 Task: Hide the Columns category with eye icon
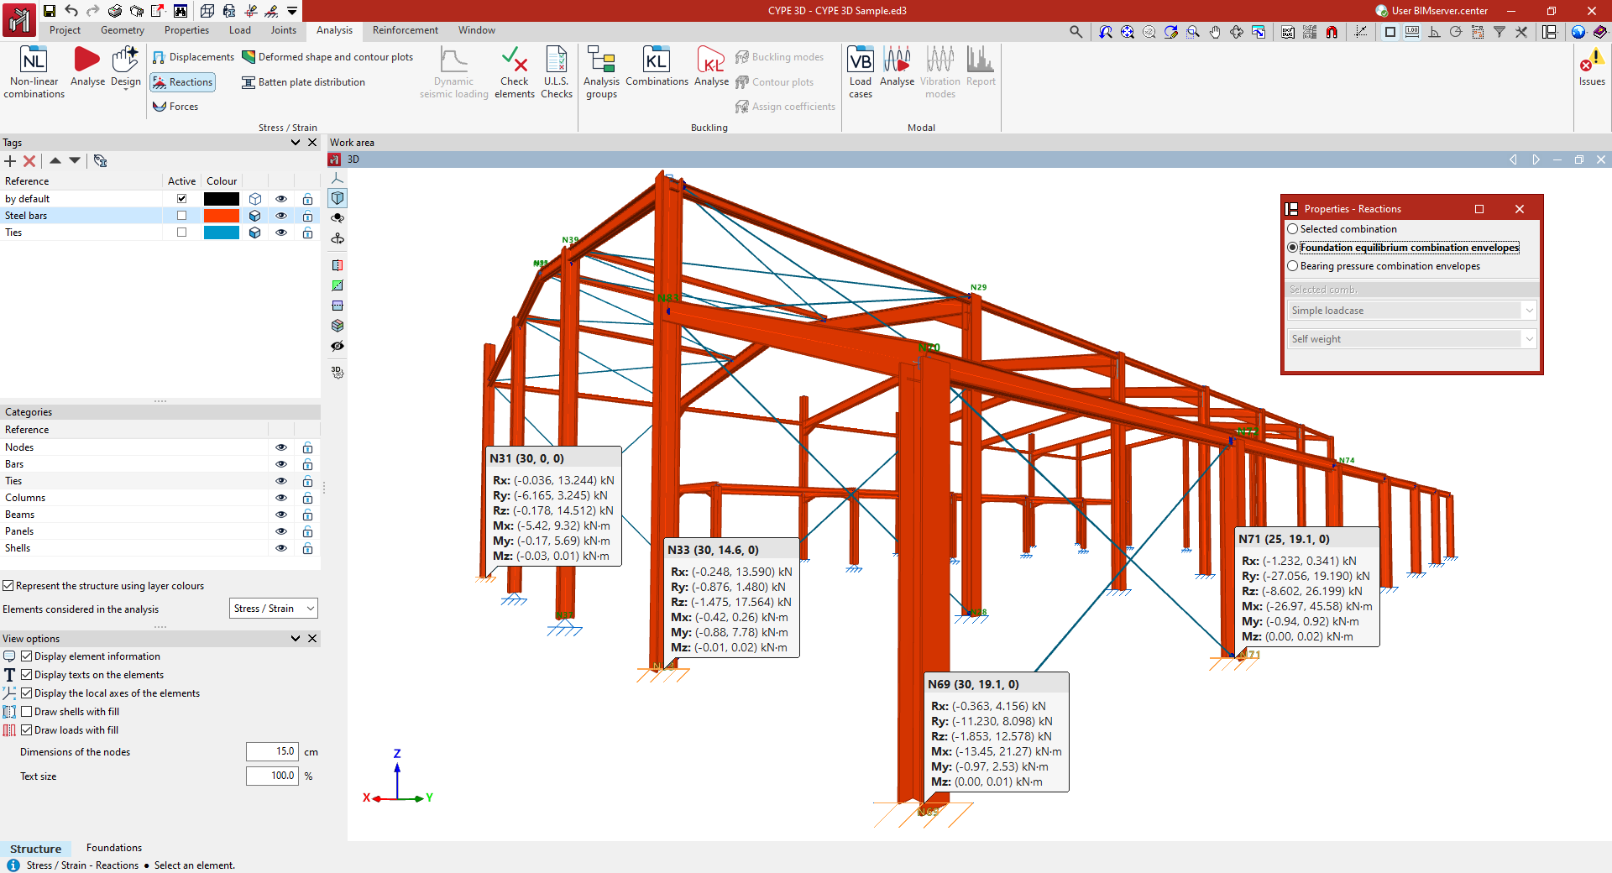281,498
